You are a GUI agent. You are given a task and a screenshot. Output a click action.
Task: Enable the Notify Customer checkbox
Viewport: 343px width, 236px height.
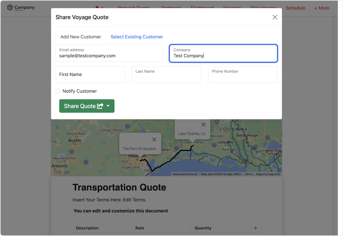click(x=58, y=91)
